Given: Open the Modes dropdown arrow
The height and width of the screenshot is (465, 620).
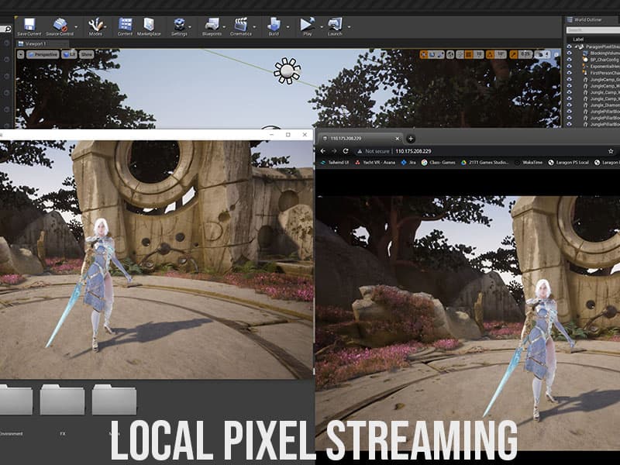Looking at the screenshot, I should (105, 27).
